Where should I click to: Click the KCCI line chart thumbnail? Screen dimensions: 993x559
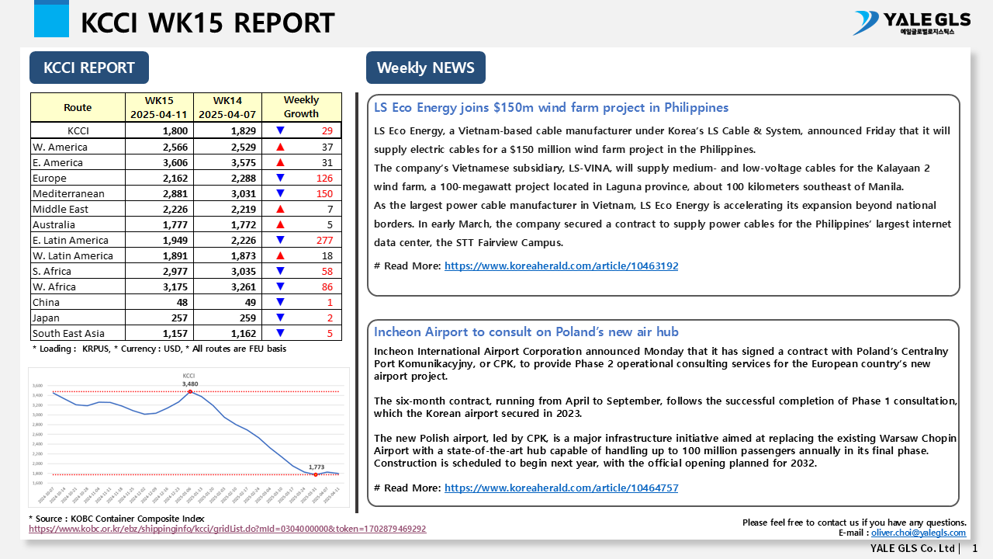point(189,439)
